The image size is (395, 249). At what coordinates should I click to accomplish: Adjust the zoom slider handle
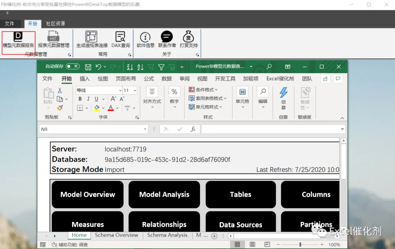(x=300, y=245)
